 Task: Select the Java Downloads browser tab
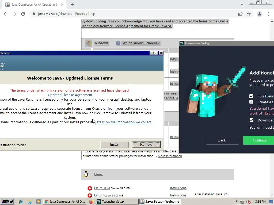[35, 5]
